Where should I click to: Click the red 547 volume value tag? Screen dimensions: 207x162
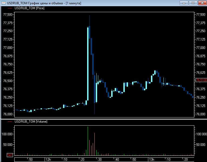10,155
